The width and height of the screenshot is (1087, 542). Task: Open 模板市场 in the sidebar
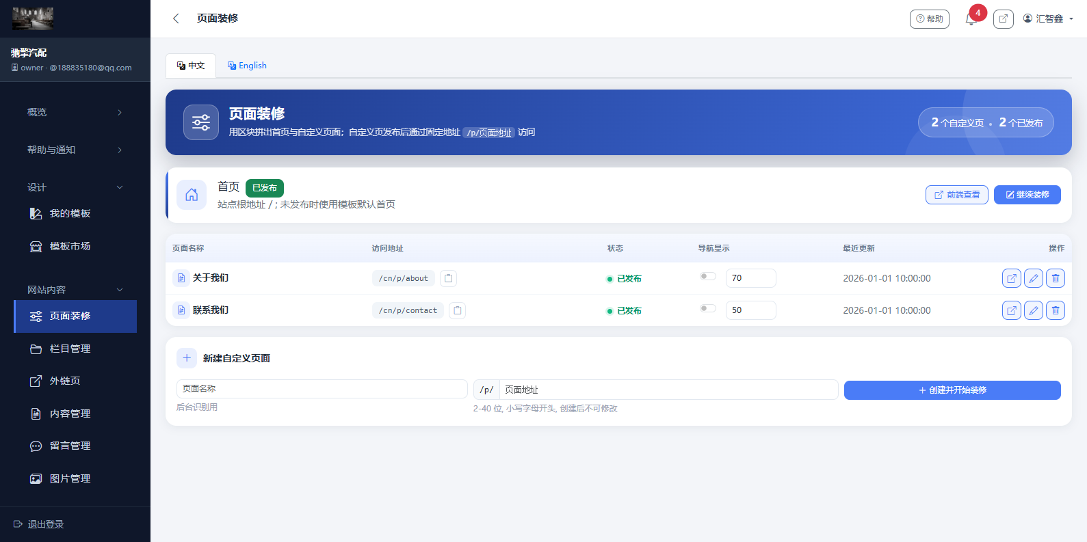click(75, 246)
